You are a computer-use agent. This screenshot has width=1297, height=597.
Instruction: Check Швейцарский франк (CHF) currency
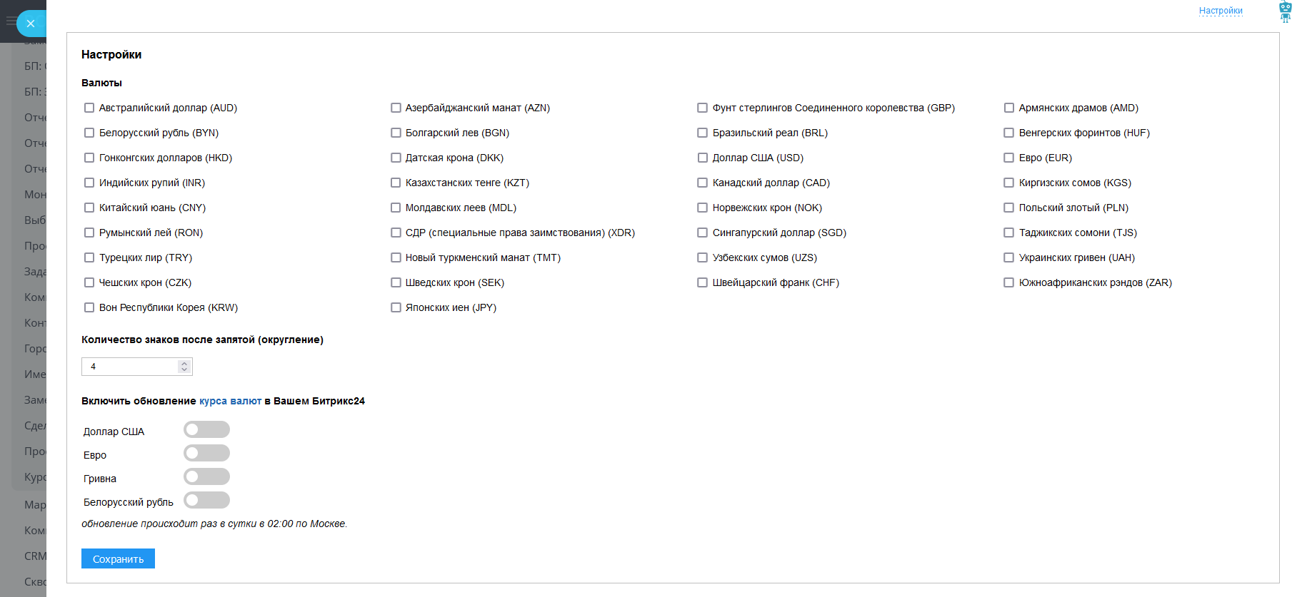[703, 282]
